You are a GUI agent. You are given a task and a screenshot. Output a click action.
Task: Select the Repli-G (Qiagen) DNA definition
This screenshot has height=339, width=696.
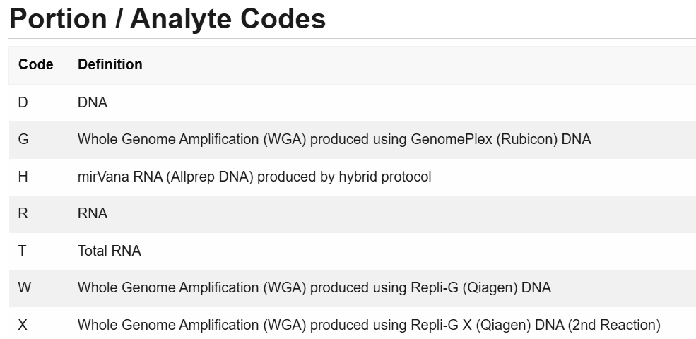click(314, 287)
